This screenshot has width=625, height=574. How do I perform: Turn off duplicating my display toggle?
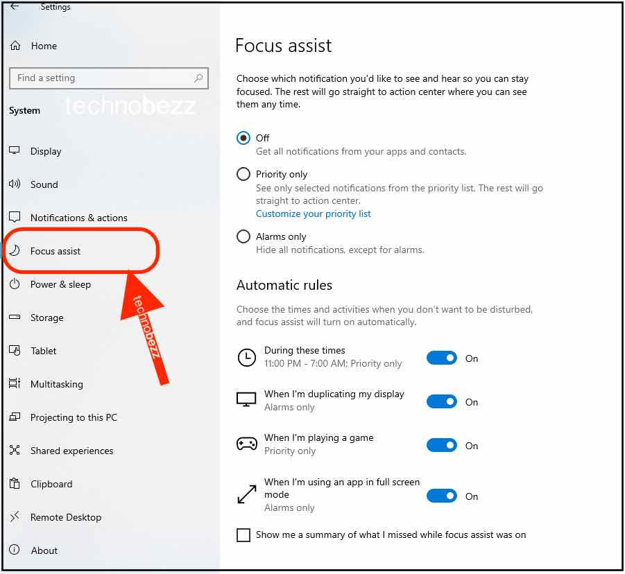coord(442,401)
